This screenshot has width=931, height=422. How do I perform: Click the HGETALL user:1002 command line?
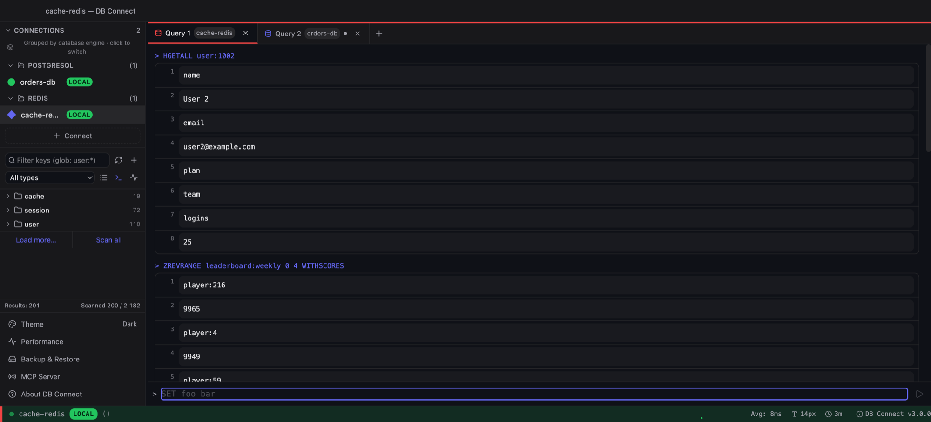[195, 56]
